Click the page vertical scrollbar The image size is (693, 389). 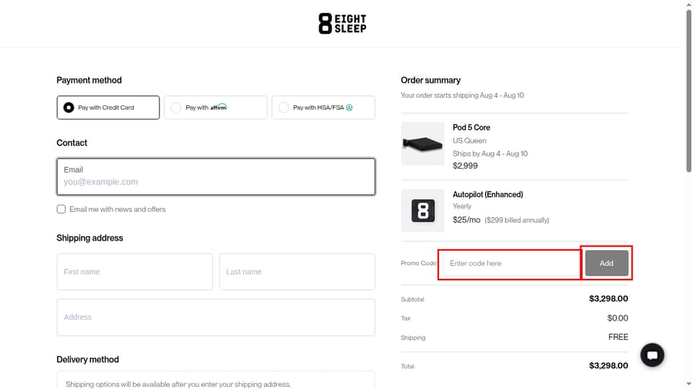pyautogui.click(x=689, y=91)
